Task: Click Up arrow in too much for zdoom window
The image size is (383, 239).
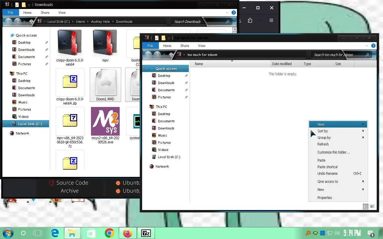Action: coord(171,55)
